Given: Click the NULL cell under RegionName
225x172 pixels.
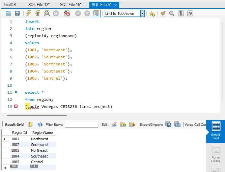Looking at the screenshot, I should [43, 167].
